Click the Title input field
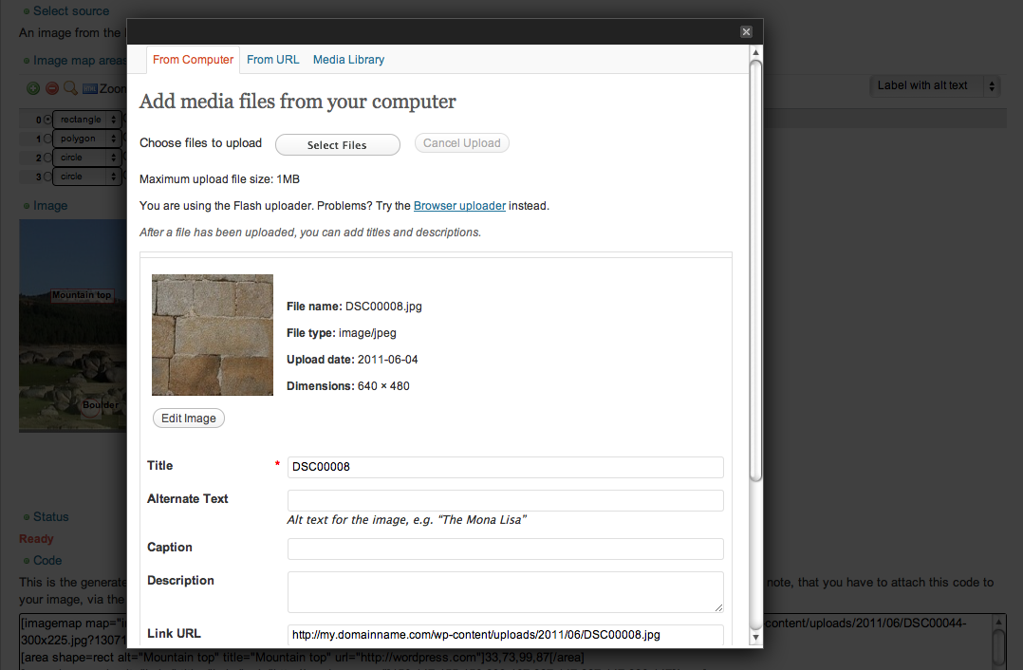Viewport: 1023px width, 670px height. point(505,467)
